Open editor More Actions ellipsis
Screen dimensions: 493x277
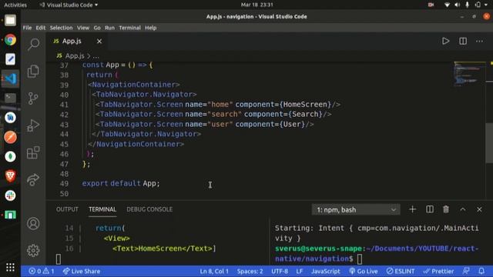point(479,41)
